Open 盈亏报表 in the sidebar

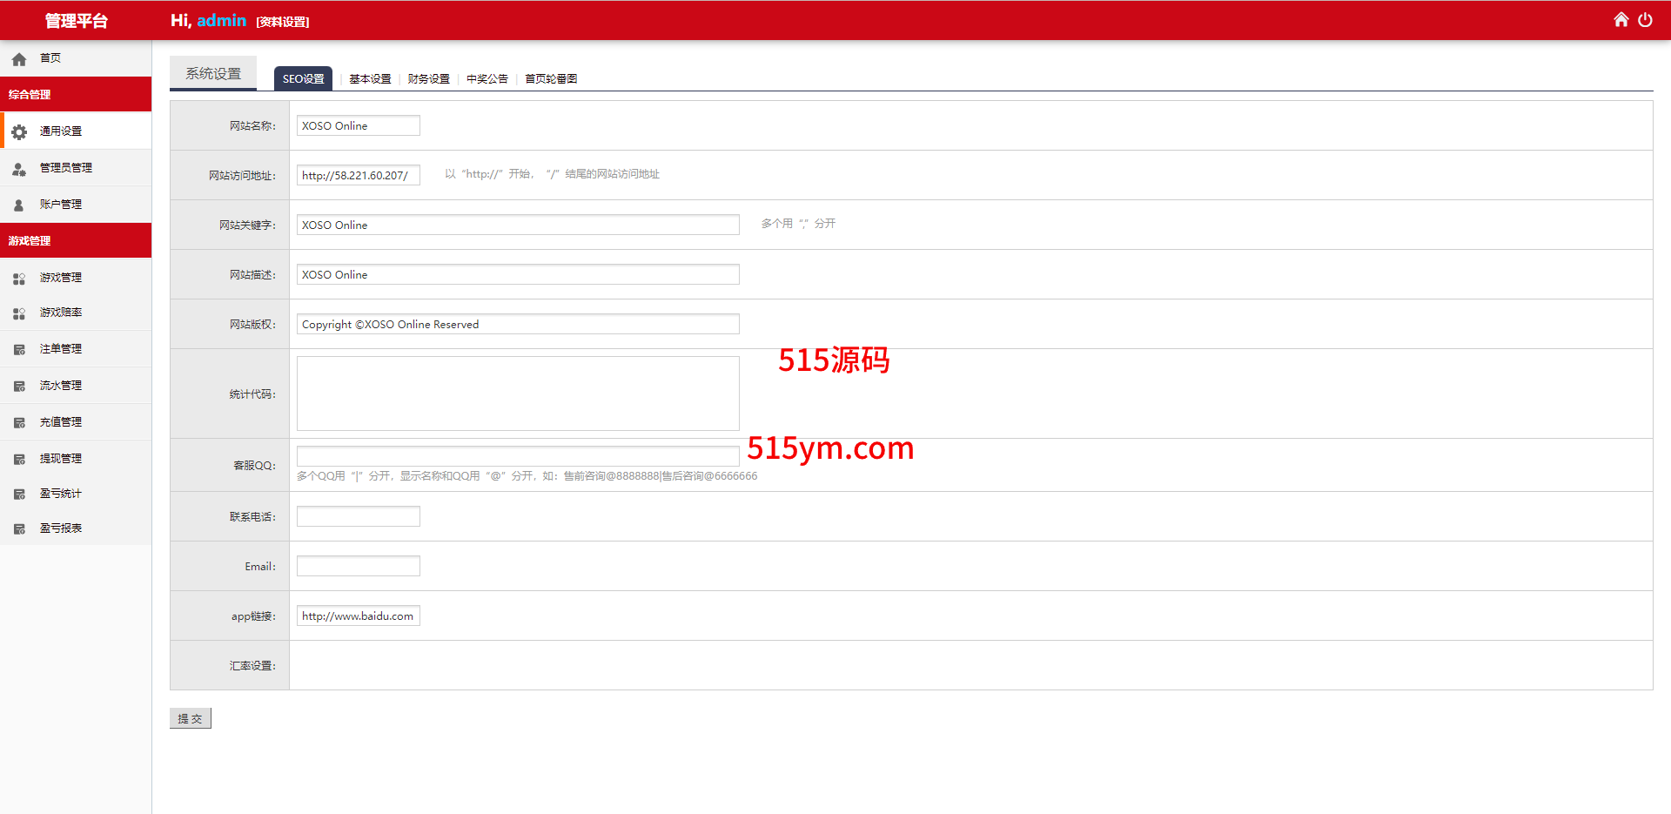(x=61, y=528)
